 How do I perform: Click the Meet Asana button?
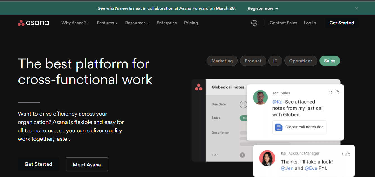click(x=87, y=164)
